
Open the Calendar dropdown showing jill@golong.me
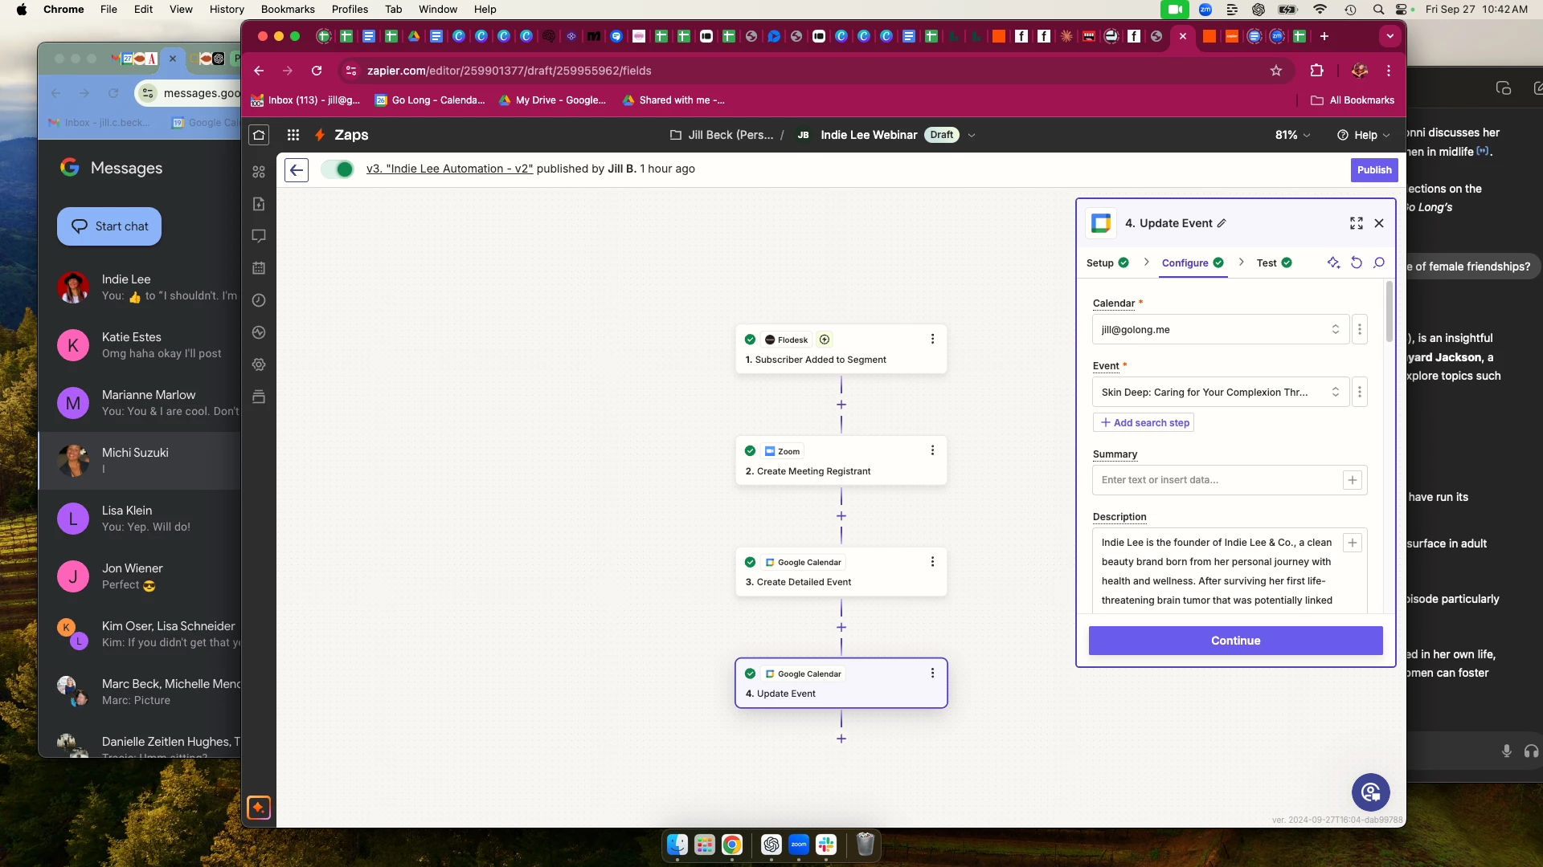click(1219, 329)
